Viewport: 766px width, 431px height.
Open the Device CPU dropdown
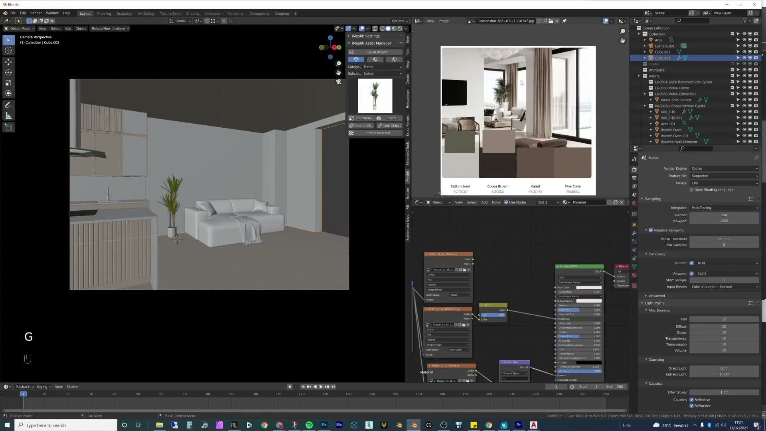[x=724, y=183]
